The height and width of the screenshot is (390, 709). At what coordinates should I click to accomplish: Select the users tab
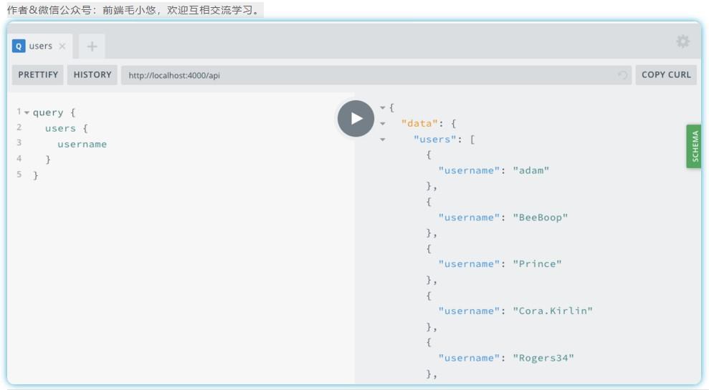coord(40,46)
